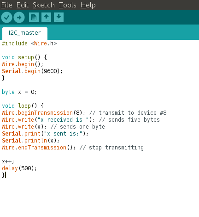Click the 'Wire.write("x received is ");' code

[48, 120]
